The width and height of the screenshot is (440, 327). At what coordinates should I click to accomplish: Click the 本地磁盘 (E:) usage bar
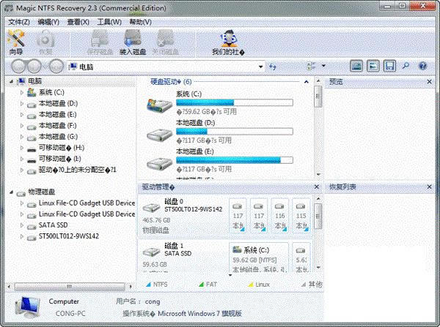tap(235, 160)
